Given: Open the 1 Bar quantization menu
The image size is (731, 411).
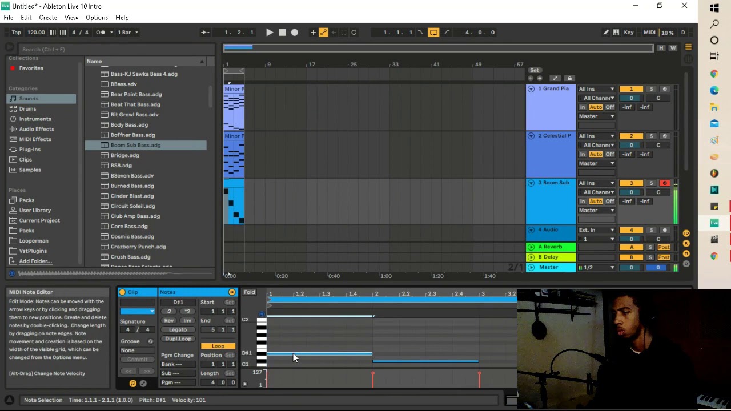Looking at the screenshot, I should 128,33.
